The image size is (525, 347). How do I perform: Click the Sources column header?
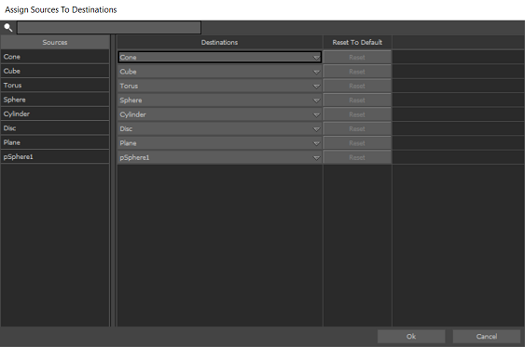(55, 43)
